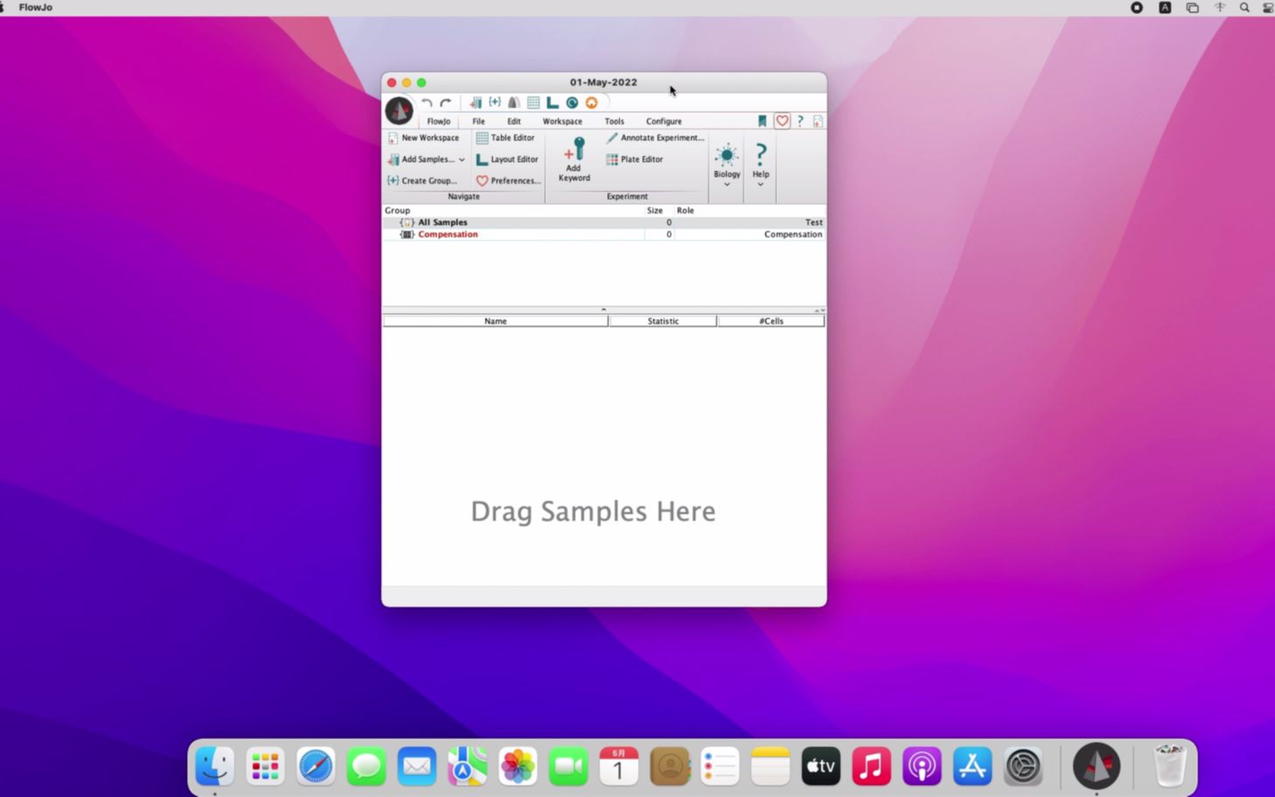The width and height of the screenshot is (1275, 797).
Task: Click the layout L-shaped icon in quick toolbar
Action: pos(552,102)
